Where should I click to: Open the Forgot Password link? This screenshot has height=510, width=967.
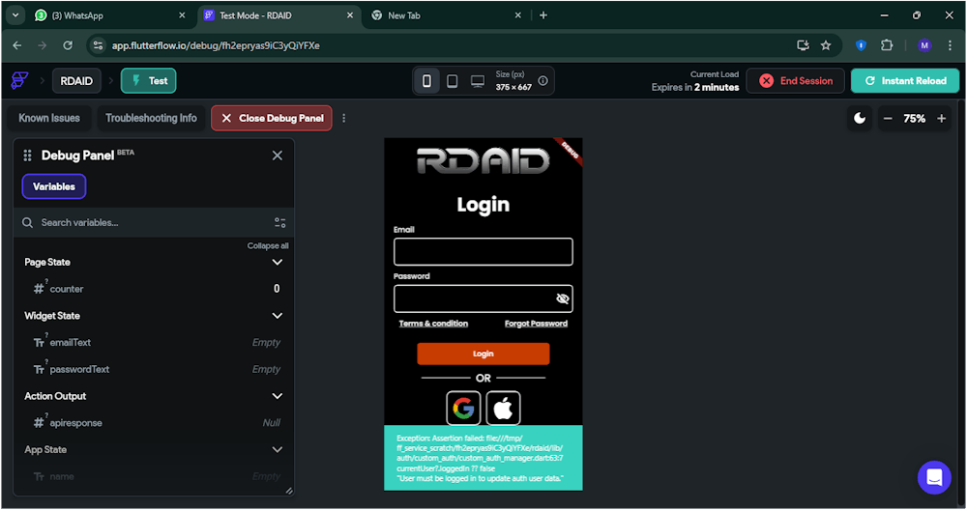pyautogui.click(x=536, y=324)
